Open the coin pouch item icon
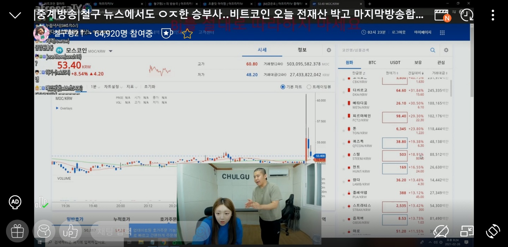508x247 pixels. click(x=44, y=231)
